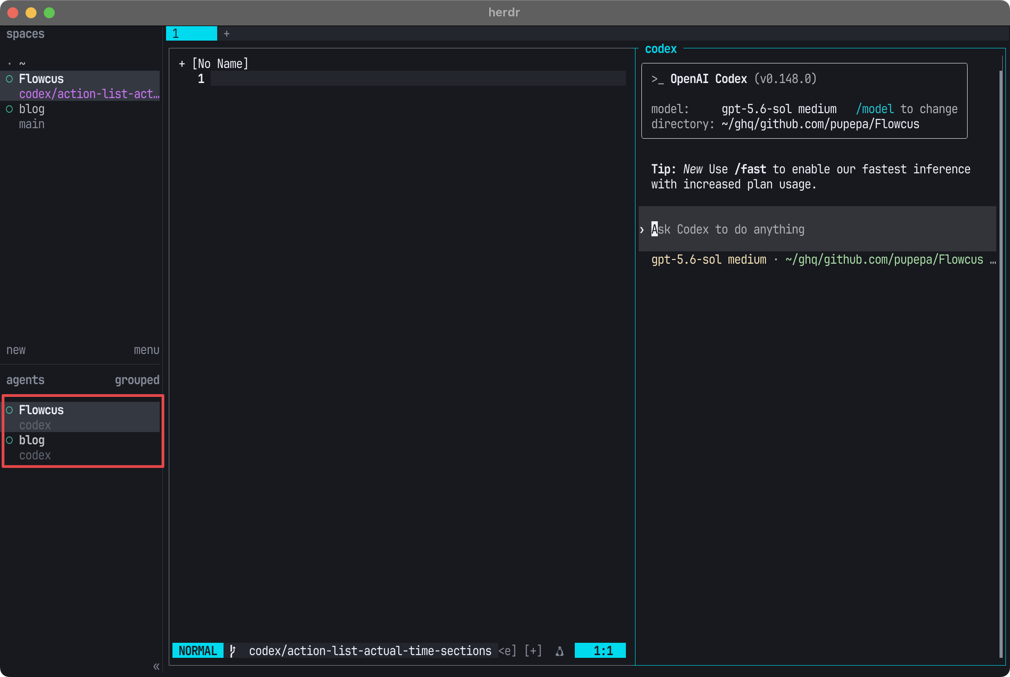The height and width of the screenshot is (677, 1010).
Task: Select the blog space in spaces list
Action: [x=80, y=116]
